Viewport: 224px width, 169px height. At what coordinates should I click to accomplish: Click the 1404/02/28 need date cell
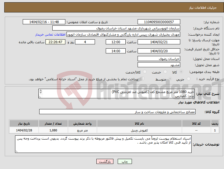[24, 130]
